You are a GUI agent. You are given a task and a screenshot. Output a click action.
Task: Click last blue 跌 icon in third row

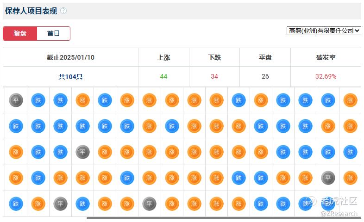(350, 152)
